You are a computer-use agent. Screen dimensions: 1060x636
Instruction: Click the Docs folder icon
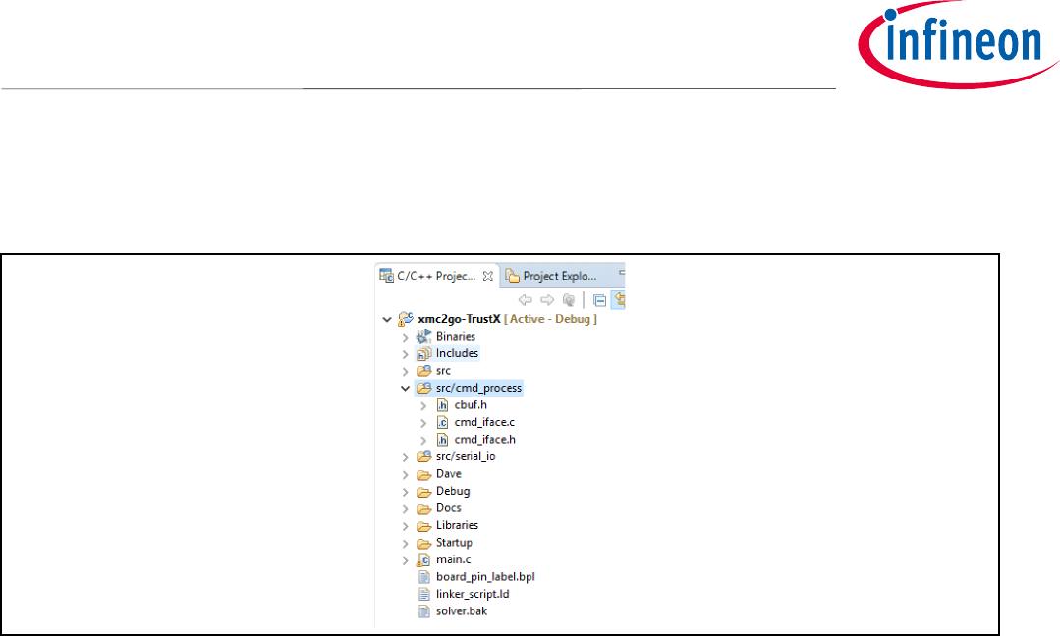[x=423, y=509]
